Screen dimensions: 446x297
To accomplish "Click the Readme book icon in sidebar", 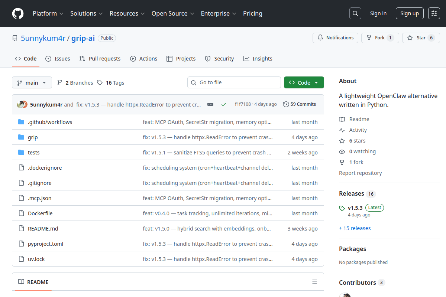I will (342, 119).
